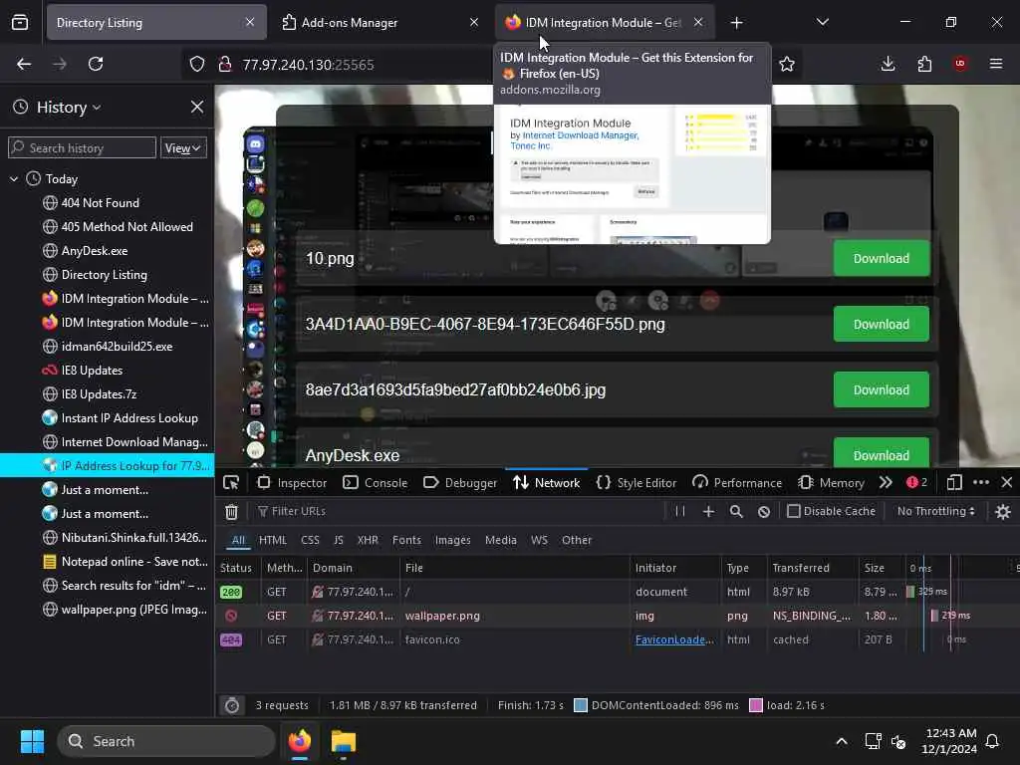Download the 8ae7d3a1693d jpg file
This screenshot has width=1020, height=765.
point(882,389)
